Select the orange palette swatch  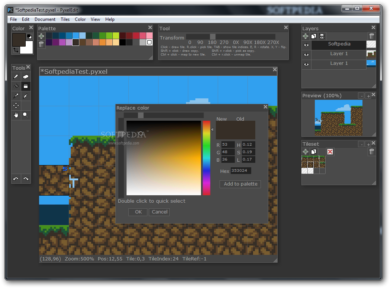pyautogui.click(x=102, y=42)
